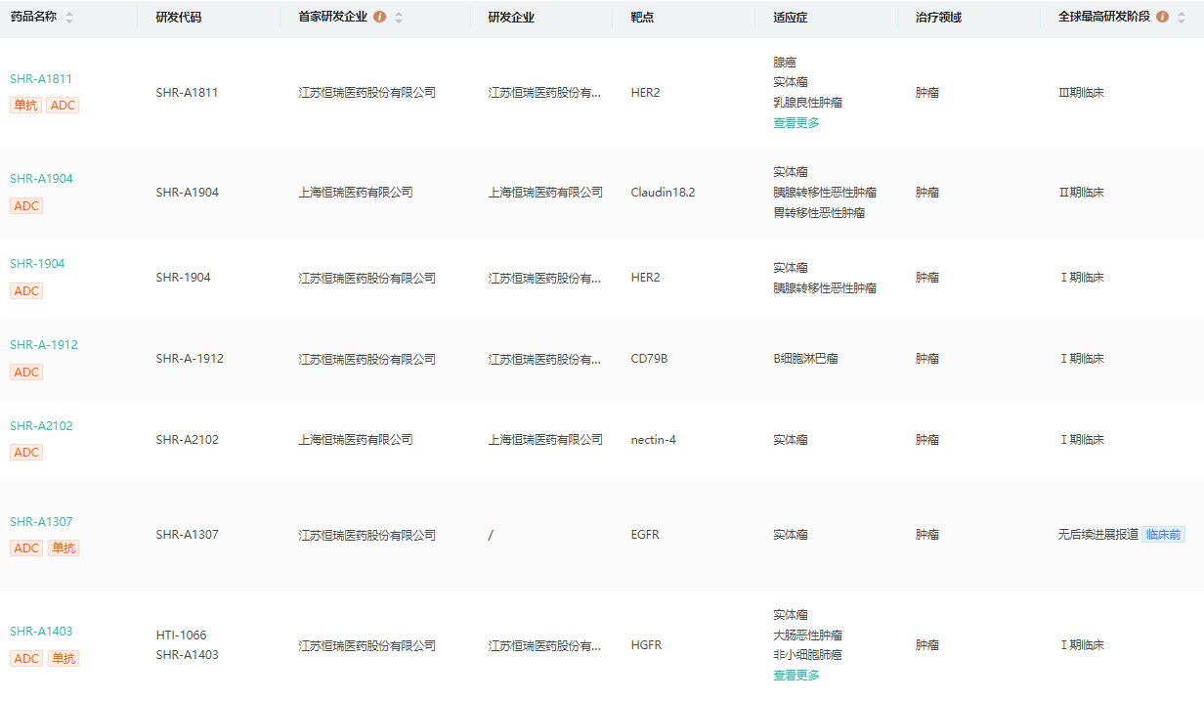Viewport: 1204px width, 701px height.
Task: Select target cell EGFR
Action: pyautogui.click(x=645, y=535)
